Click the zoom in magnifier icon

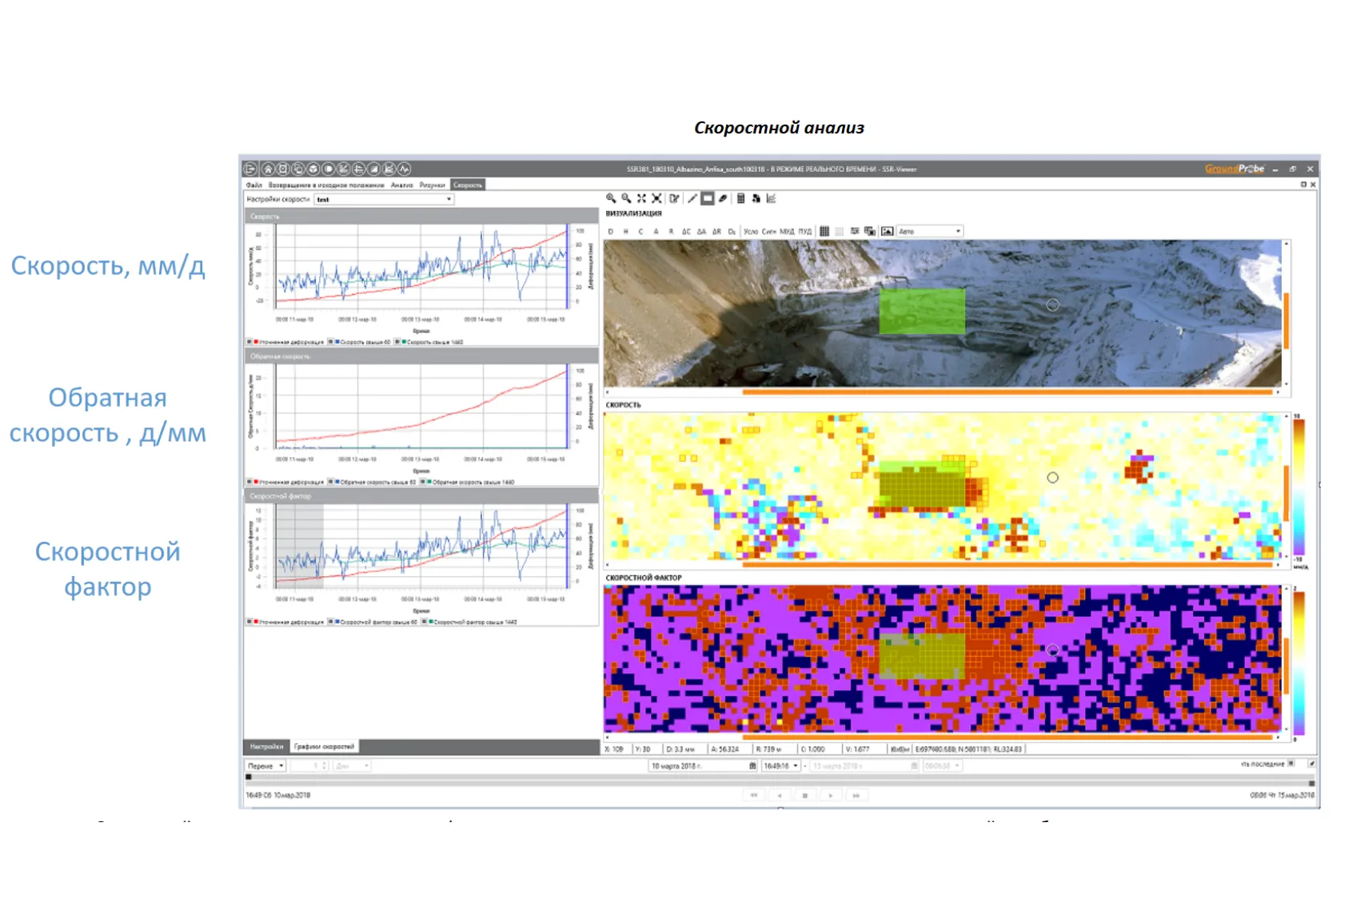tap(611, 198)
